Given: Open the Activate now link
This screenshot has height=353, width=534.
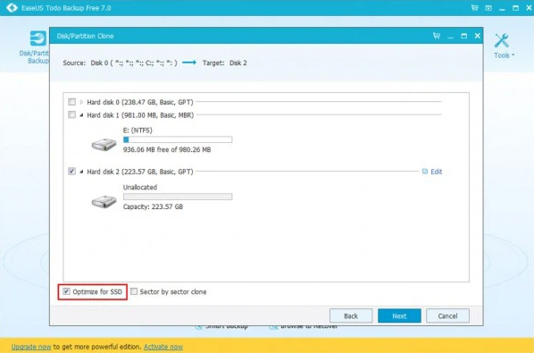Looking at the screenshot, I should 163,347.
